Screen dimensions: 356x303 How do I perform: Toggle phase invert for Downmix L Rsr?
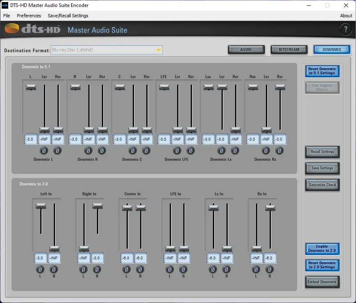[58, 150]
